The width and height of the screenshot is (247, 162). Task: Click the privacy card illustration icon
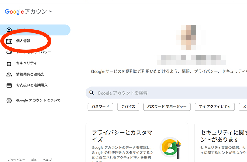(x=171, y=148)
